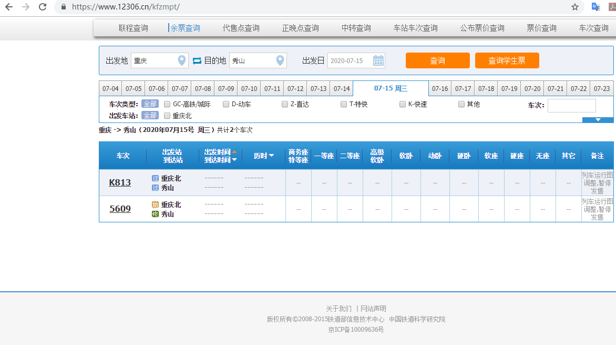Choose the 07-14 date tab
The height and width of the screenshot is (358, 616).
(342, 88)
